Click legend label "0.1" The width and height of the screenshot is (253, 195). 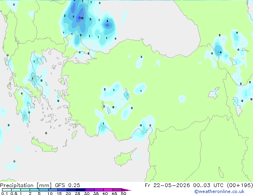4,193
